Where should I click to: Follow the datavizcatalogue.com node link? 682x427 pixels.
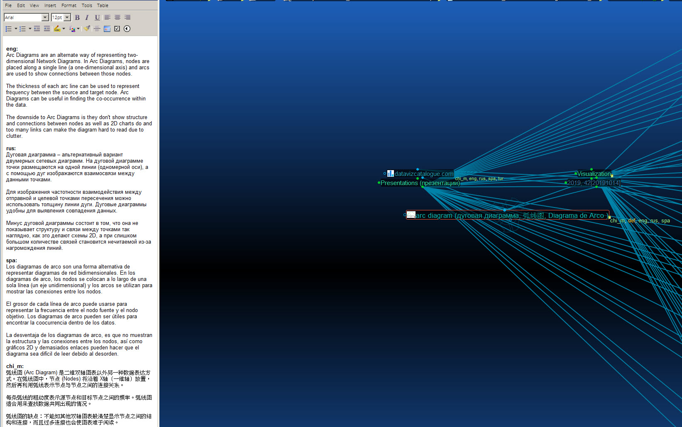[x=424, y=174]
